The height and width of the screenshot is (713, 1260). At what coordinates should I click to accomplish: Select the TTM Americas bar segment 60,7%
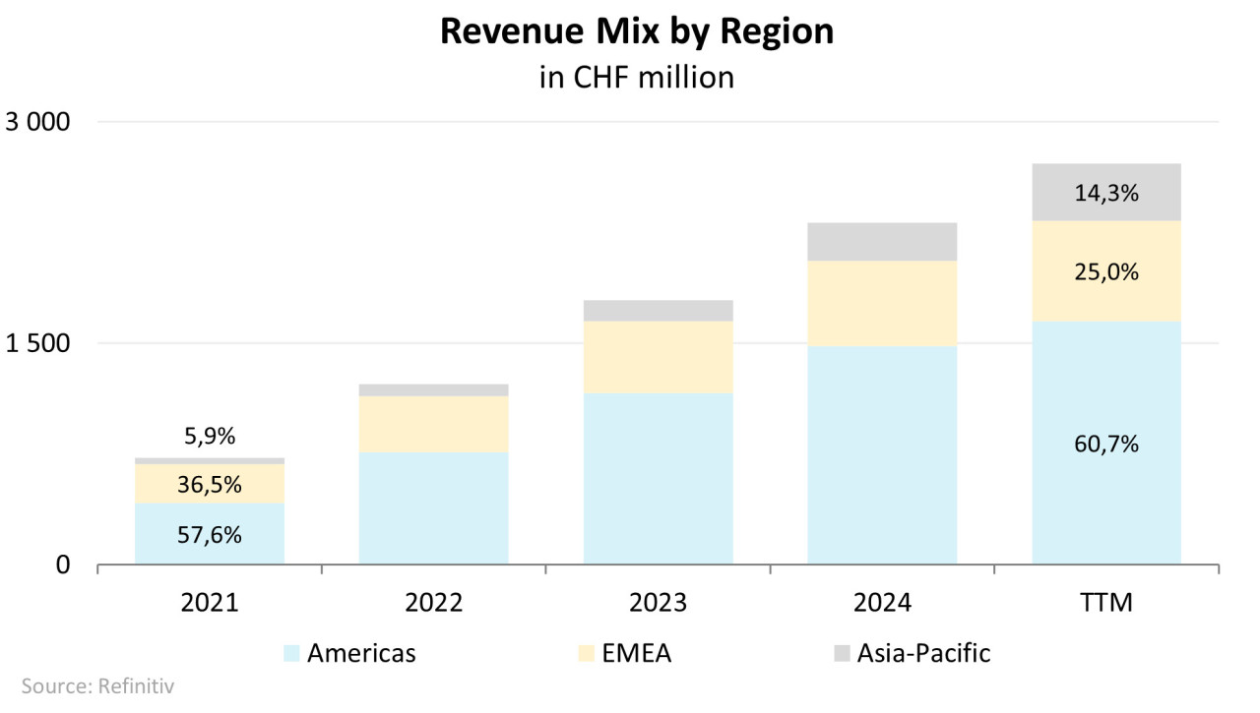[x=1106, y=444]
